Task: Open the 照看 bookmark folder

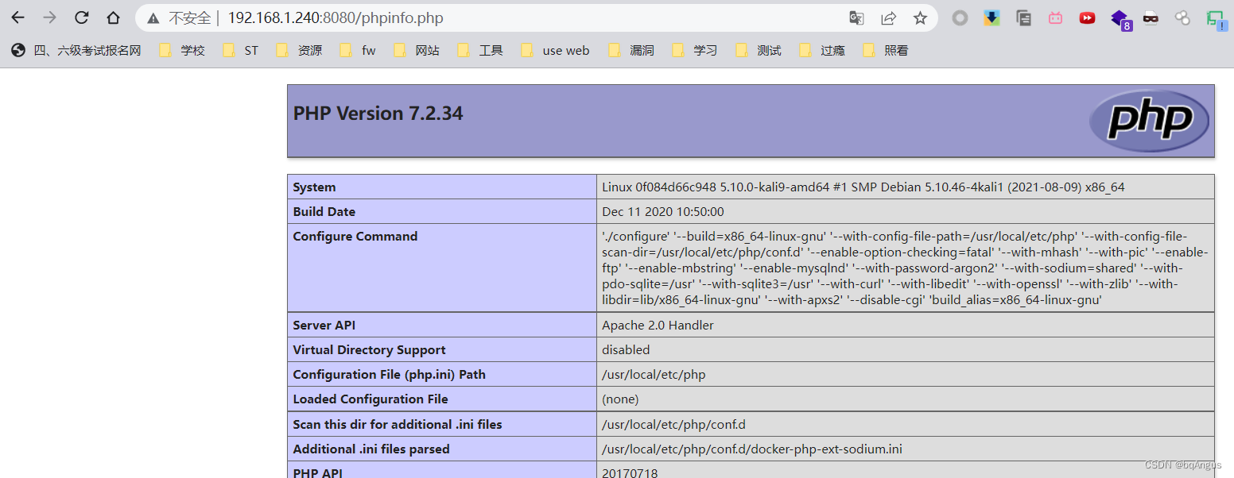Action: pyautogui.click(x=886, y=50)
